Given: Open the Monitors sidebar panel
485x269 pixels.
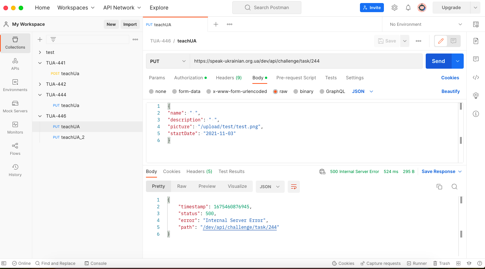Looking at the screenshot, I should click(x=15, y=128).
